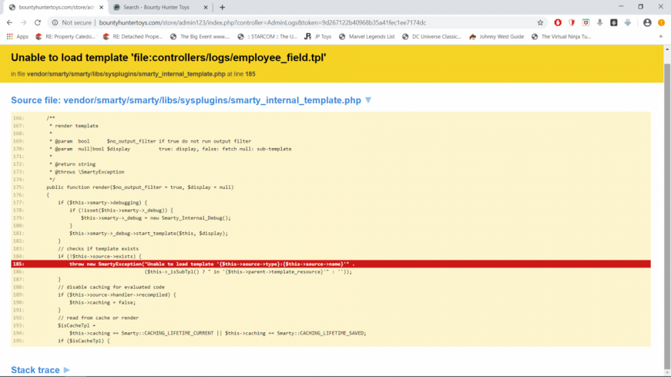Bookmark this page with the star icon
Screen dimensions: 671x377
click(x=540, y=22)
